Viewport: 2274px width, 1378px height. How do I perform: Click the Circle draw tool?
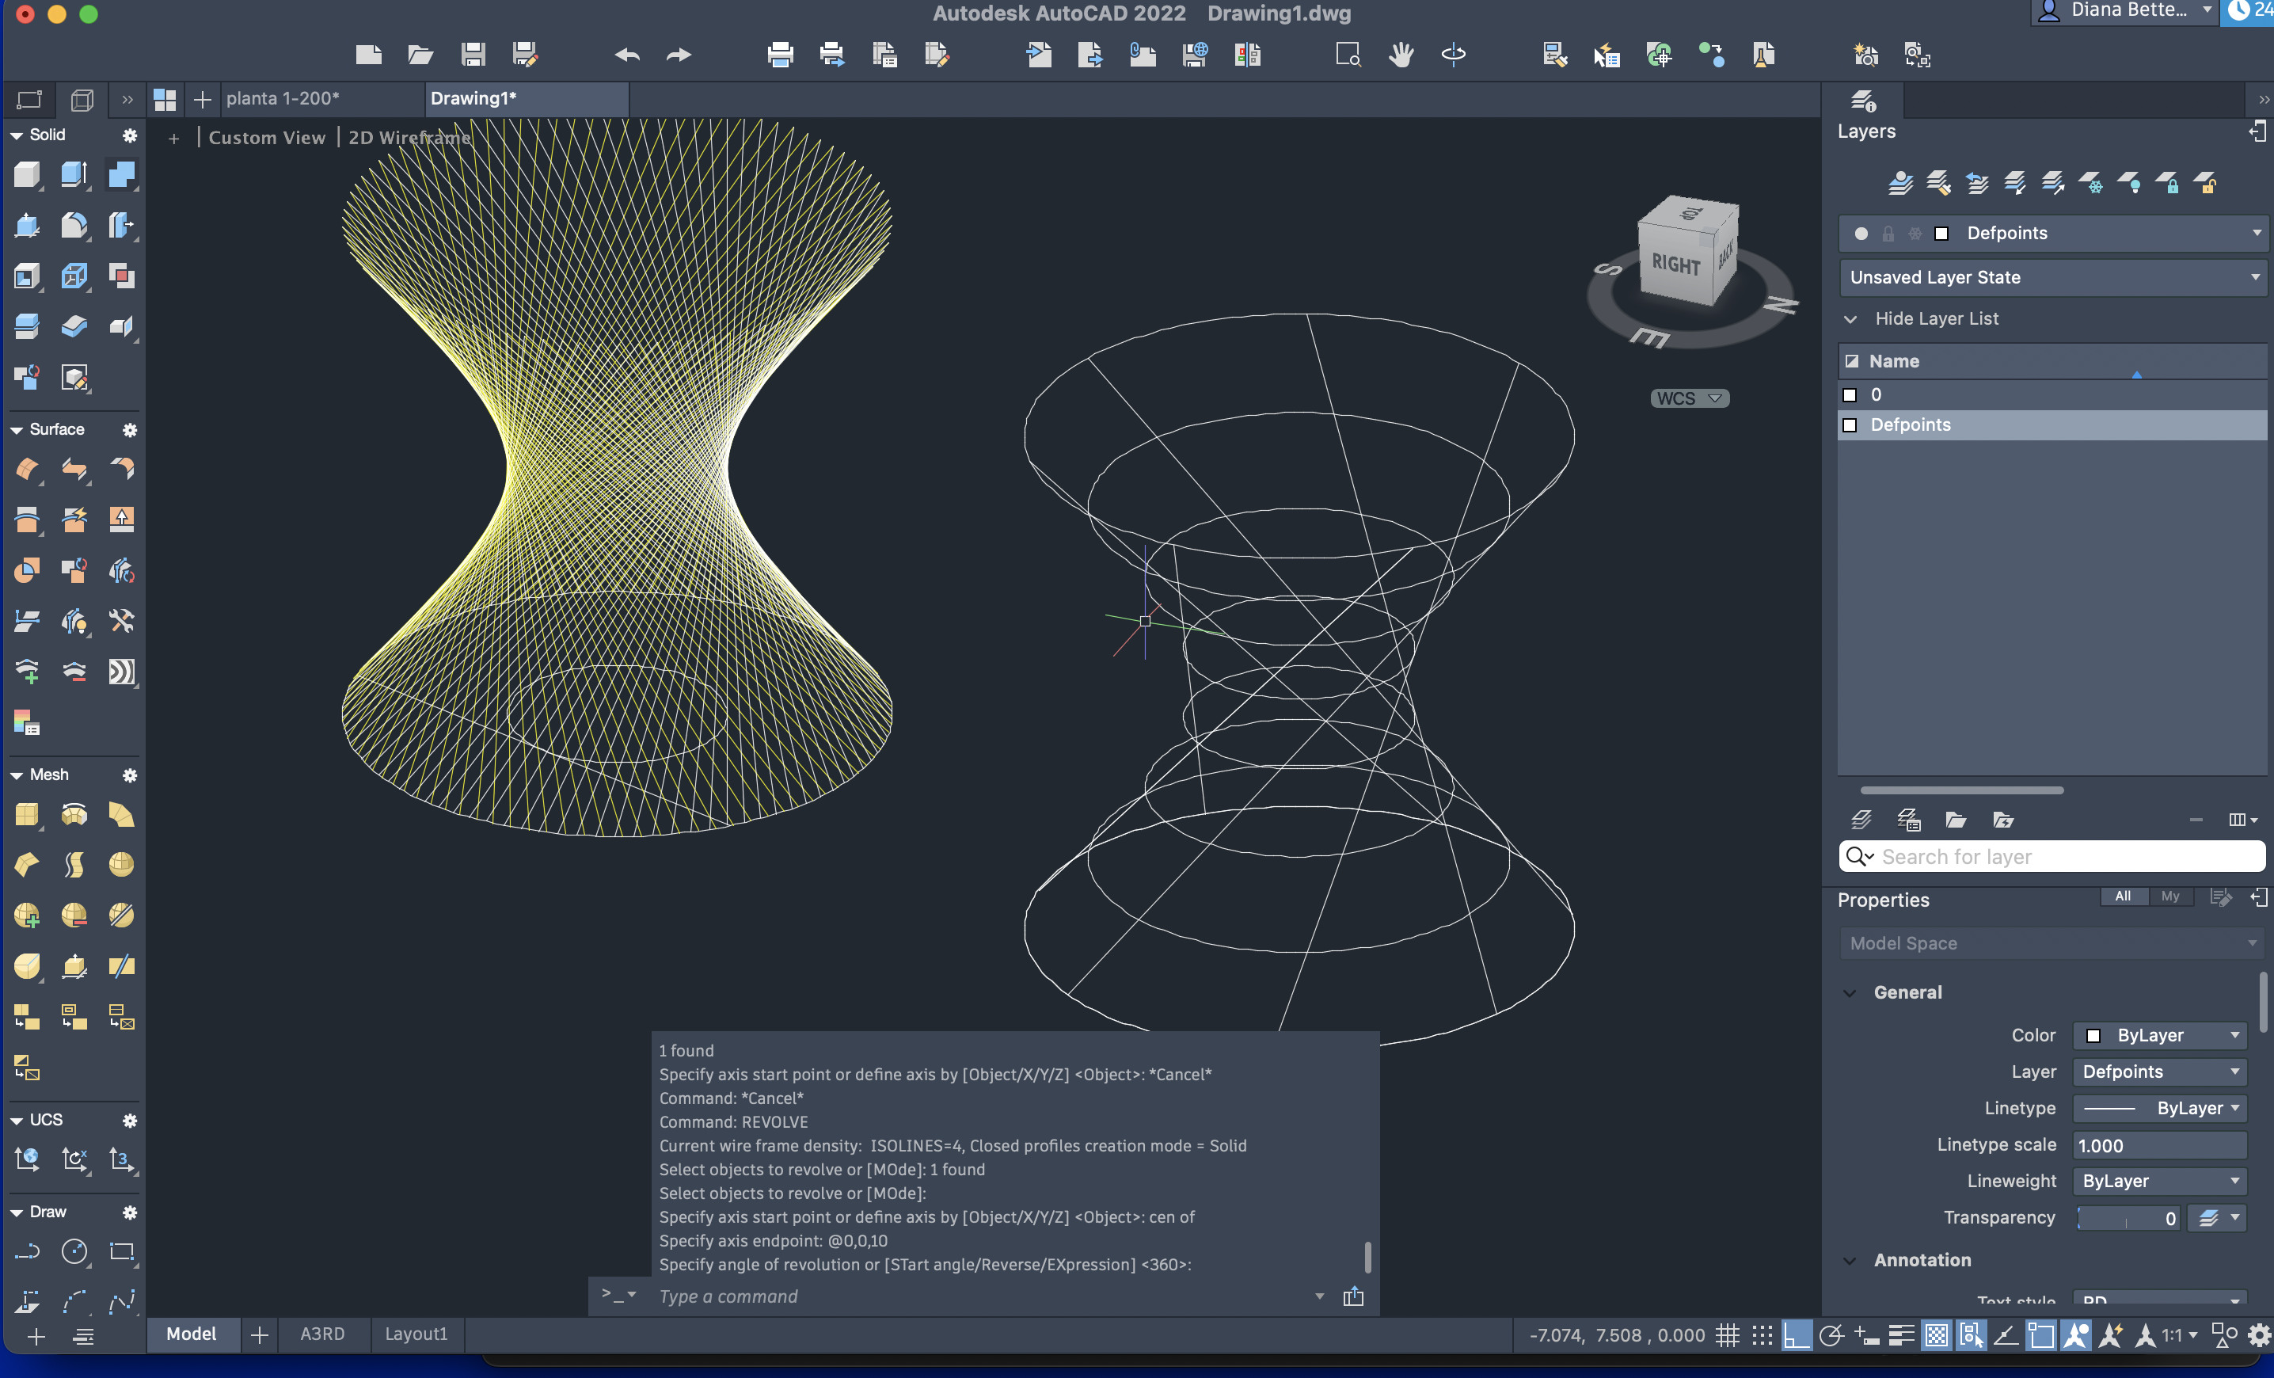(x=74, y=1253)
